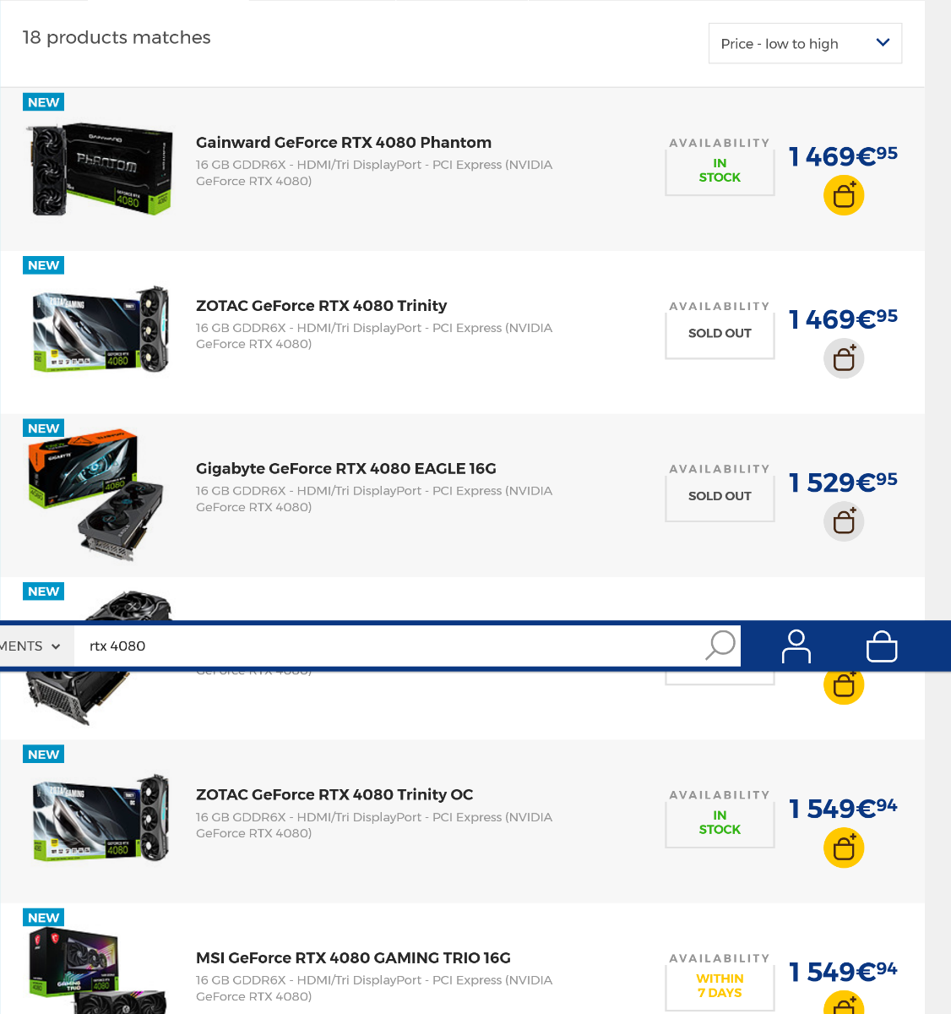Add ZOTAC Trinity OC to cart

844,848
